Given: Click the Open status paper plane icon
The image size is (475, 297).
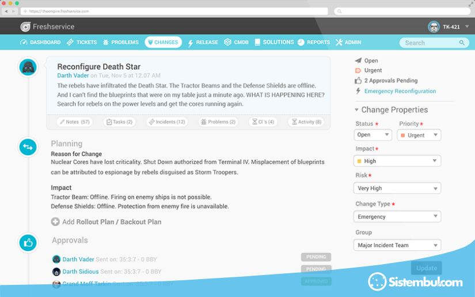Looking at the screenshot, I should (x=358, y=61).
